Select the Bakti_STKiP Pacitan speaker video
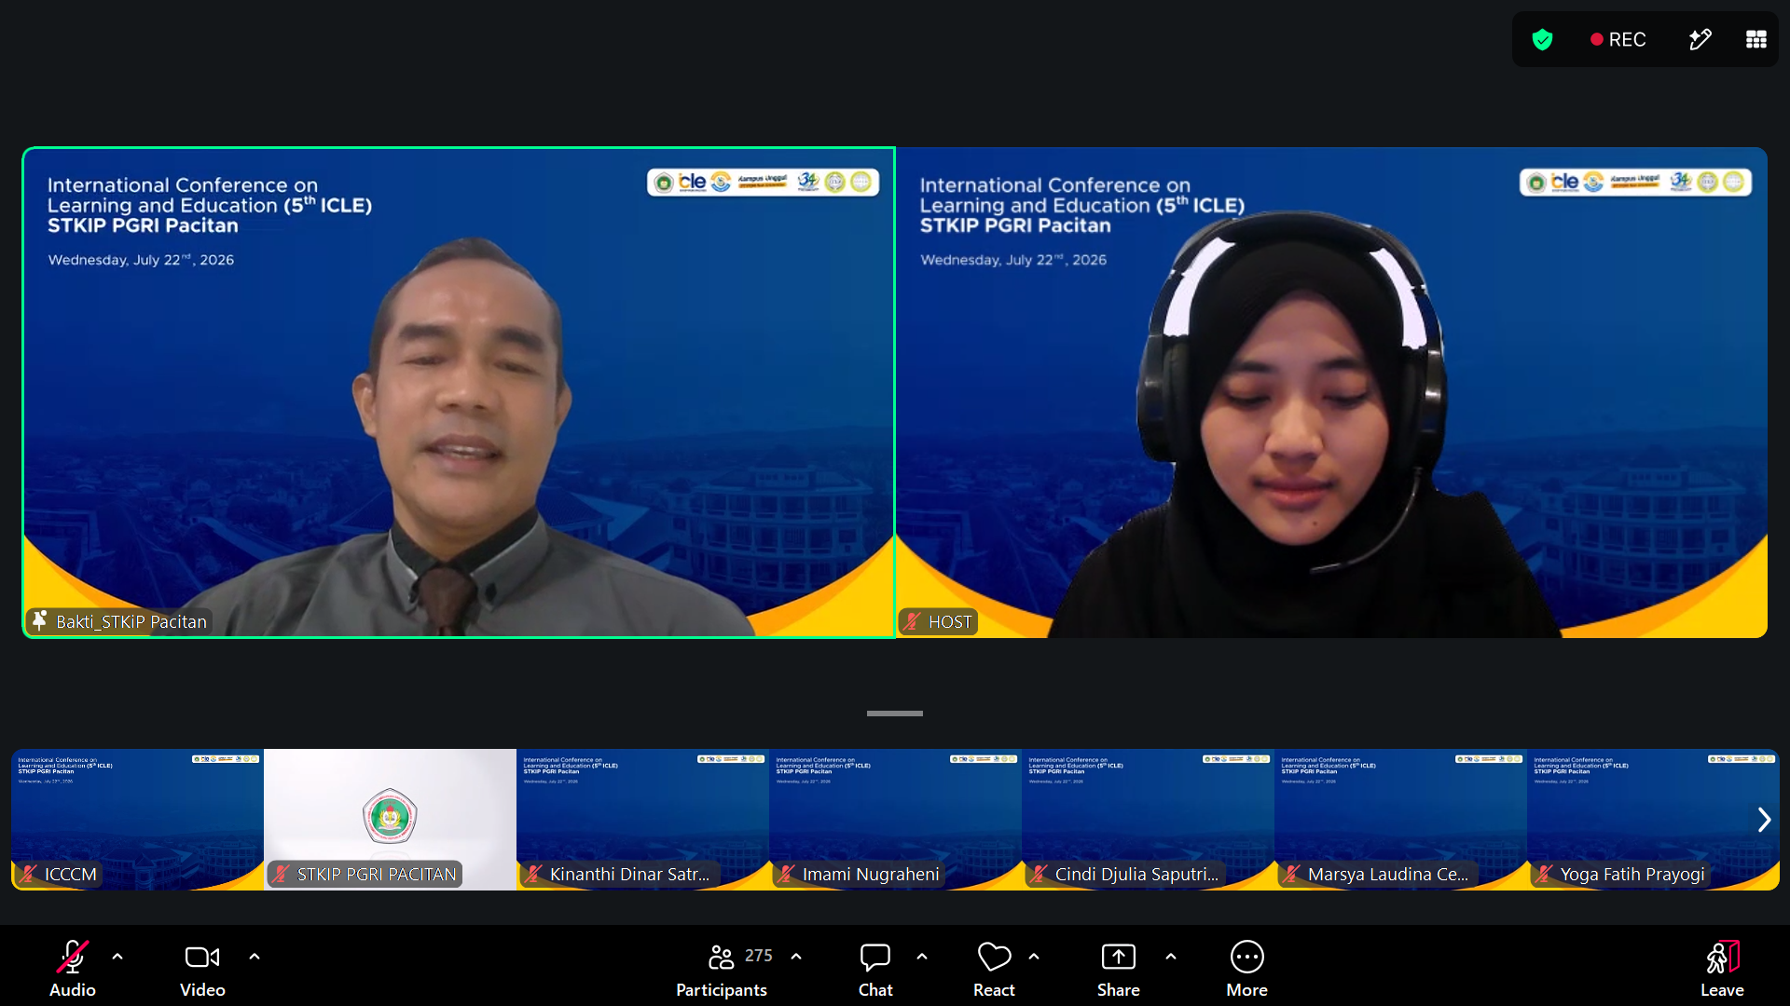Viewport: 1790px width, 1006px height. coord(459,392)
